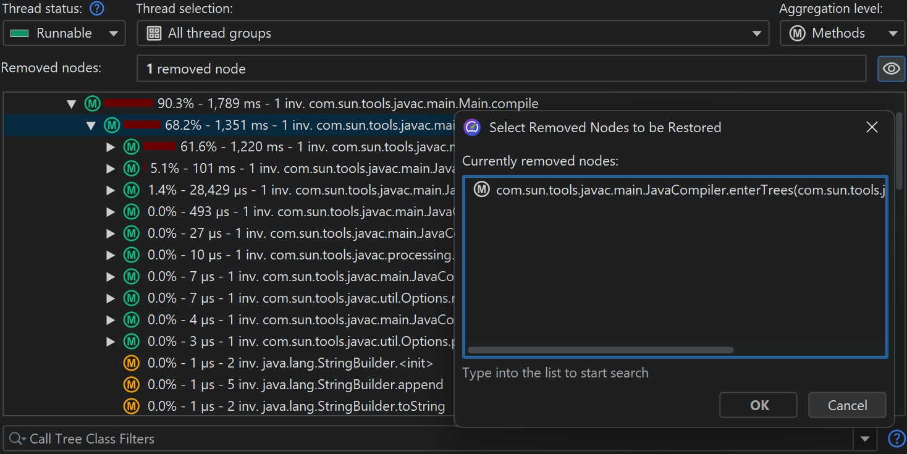The width and height of the screenshot is (907, 454).
Task: Click the Thread status help icon
Action: (x=97, y=9)
